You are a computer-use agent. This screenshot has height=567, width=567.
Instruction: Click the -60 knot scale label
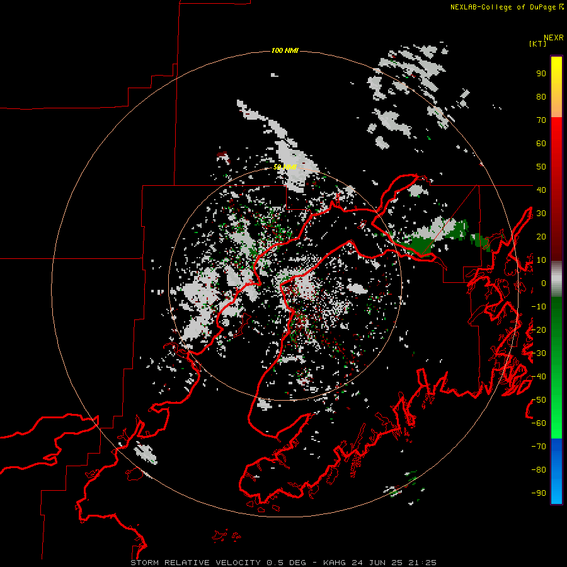[539, 423]
